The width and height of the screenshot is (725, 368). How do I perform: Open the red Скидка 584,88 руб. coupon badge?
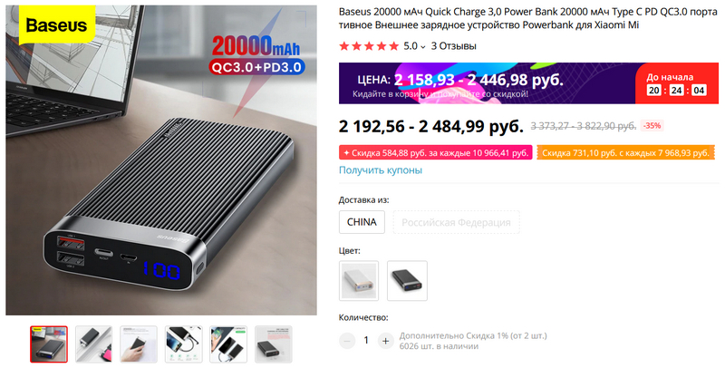pyautogui.click(x=436, y=153)
